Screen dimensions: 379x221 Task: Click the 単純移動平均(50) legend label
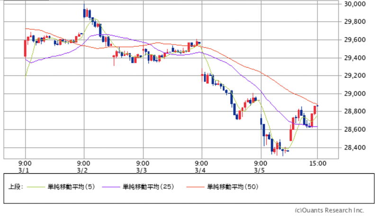coord(233,187)
